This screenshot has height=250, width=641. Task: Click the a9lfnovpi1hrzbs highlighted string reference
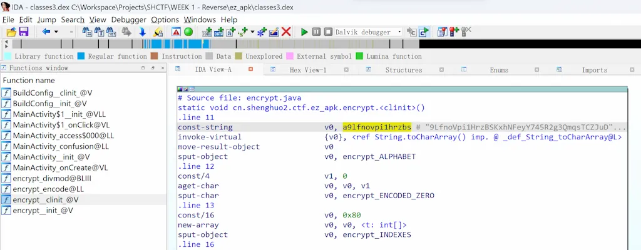point(377,127)
